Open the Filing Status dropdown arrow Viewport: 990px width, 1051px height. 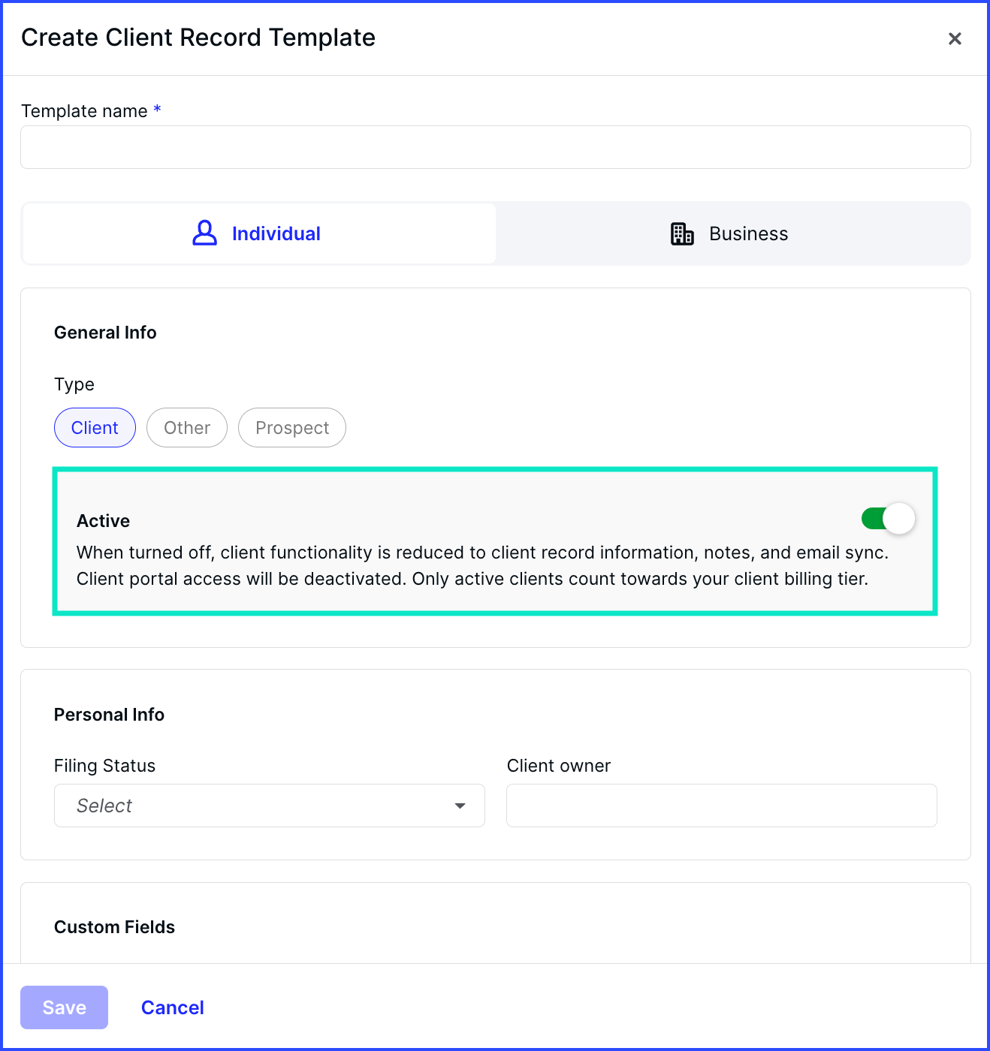point(460,806)
